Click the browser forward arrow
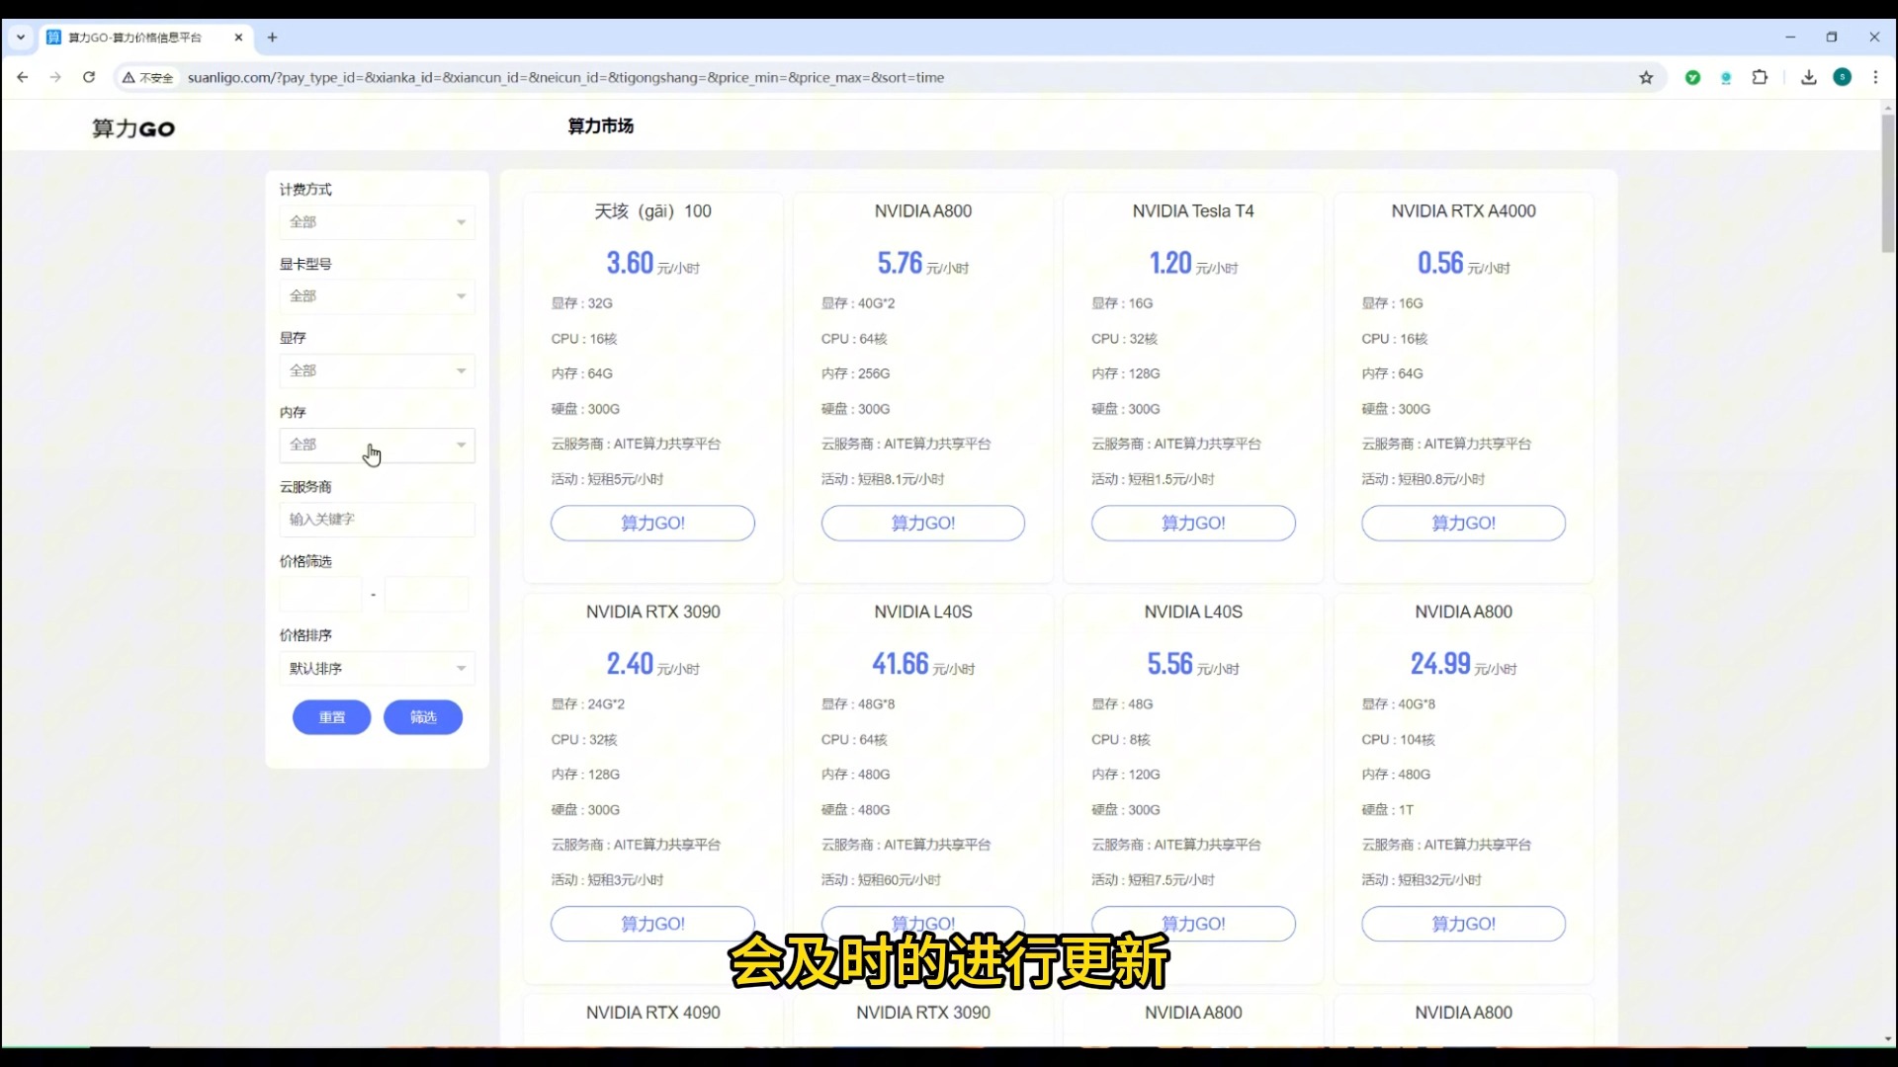This screenshot has width=1898, height=1067. click(x=55, y=77)
